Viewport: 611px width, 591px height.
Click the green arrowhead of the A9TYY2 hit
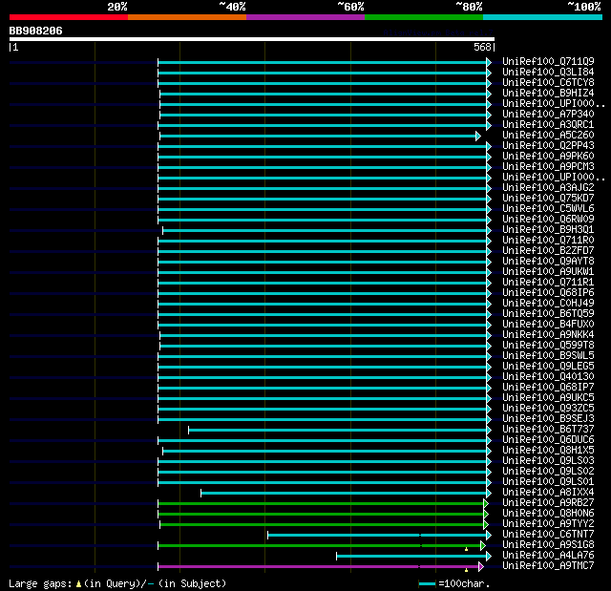(x=486, y=525)
